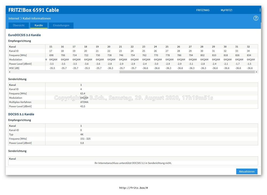Image resolution: width=267 pixels, height=195 pixels.
Task: Click the EuroDOCSIS 3.0 Kanäle heading
Action: coord(25,35)
